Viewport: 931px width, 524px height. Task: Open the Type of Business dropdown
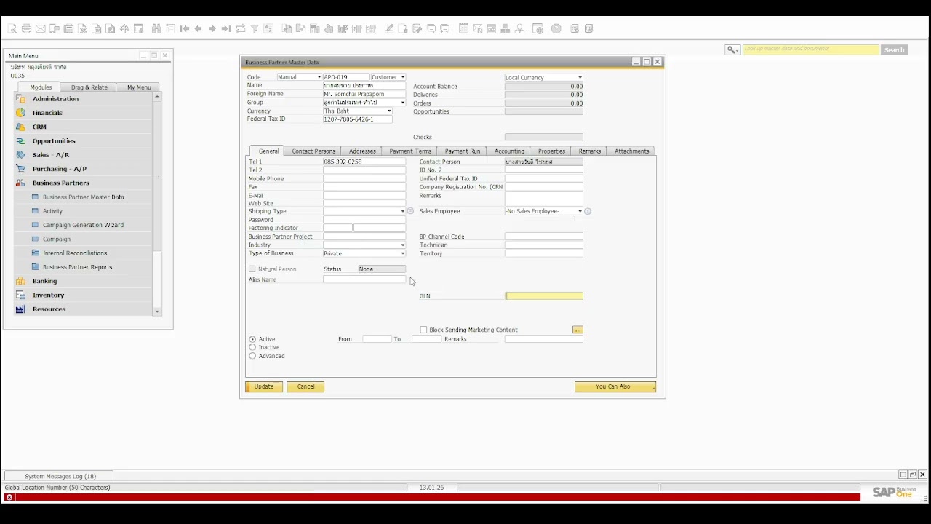pos(403,253)
